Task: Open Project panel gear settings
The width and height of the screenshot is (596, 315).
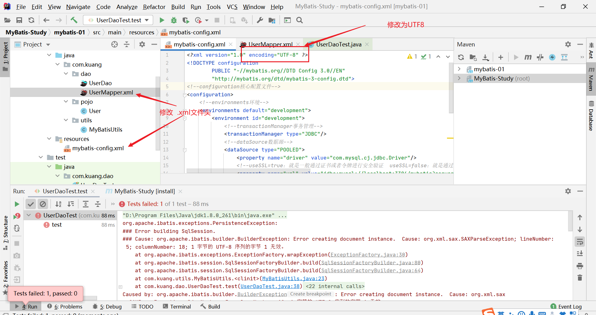Action: coord(142,44)
